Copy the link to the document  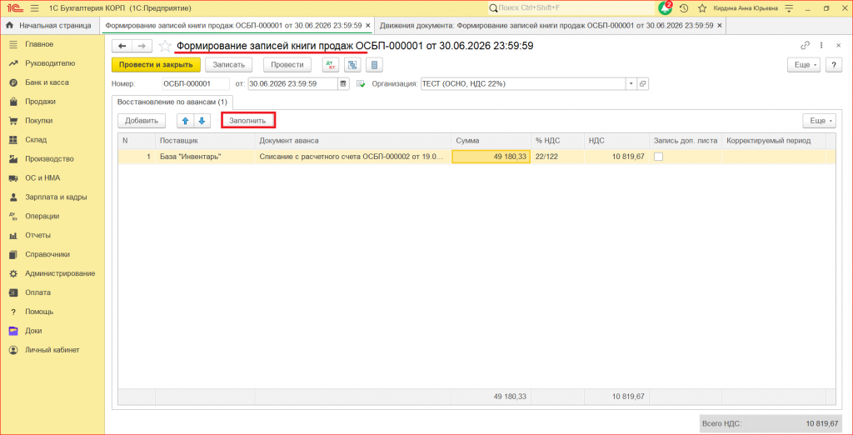806,46
